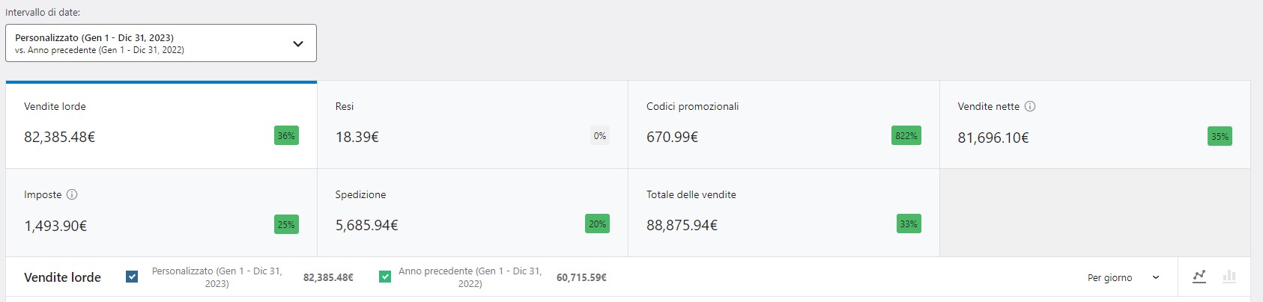Open the Per giorno interval dropdown
This screenshot has width=1263, height=302.
[1122, 277]
